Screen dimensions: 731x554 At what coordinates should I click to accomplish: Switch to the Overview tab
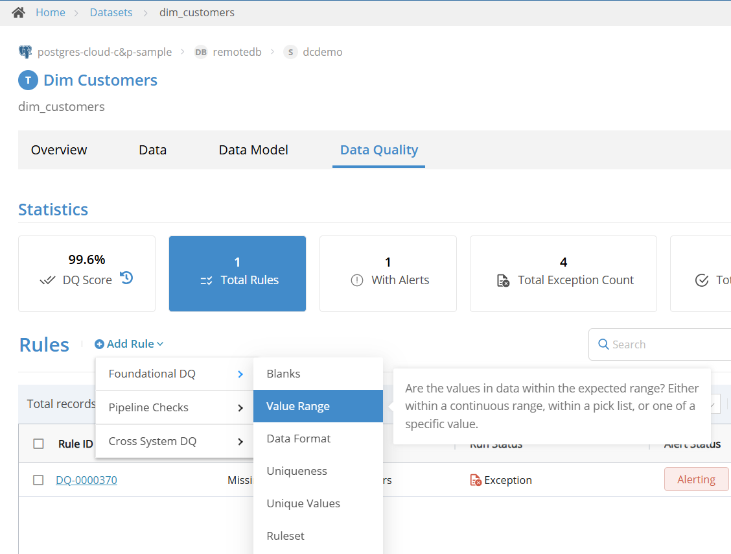coord(59,150)
